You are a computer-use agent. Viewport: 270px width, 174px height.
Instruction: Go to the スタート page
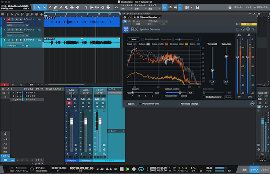click(238, 7)
